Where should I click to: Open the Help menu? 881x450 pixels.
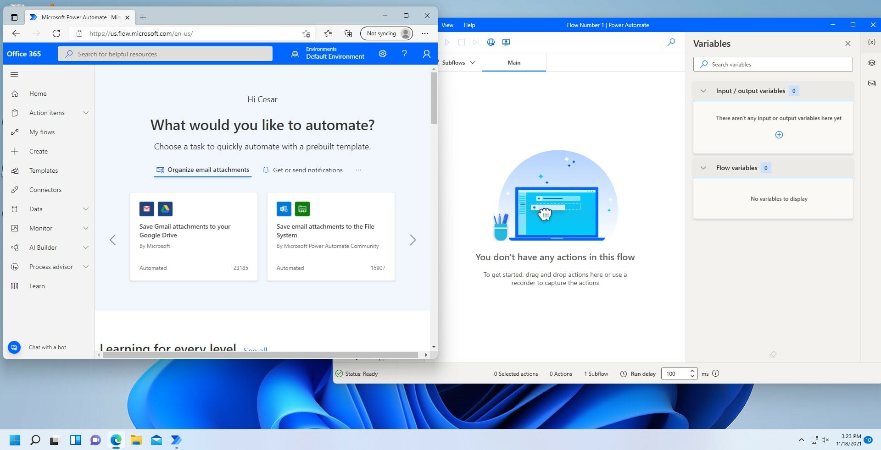[x=469, y=25]
